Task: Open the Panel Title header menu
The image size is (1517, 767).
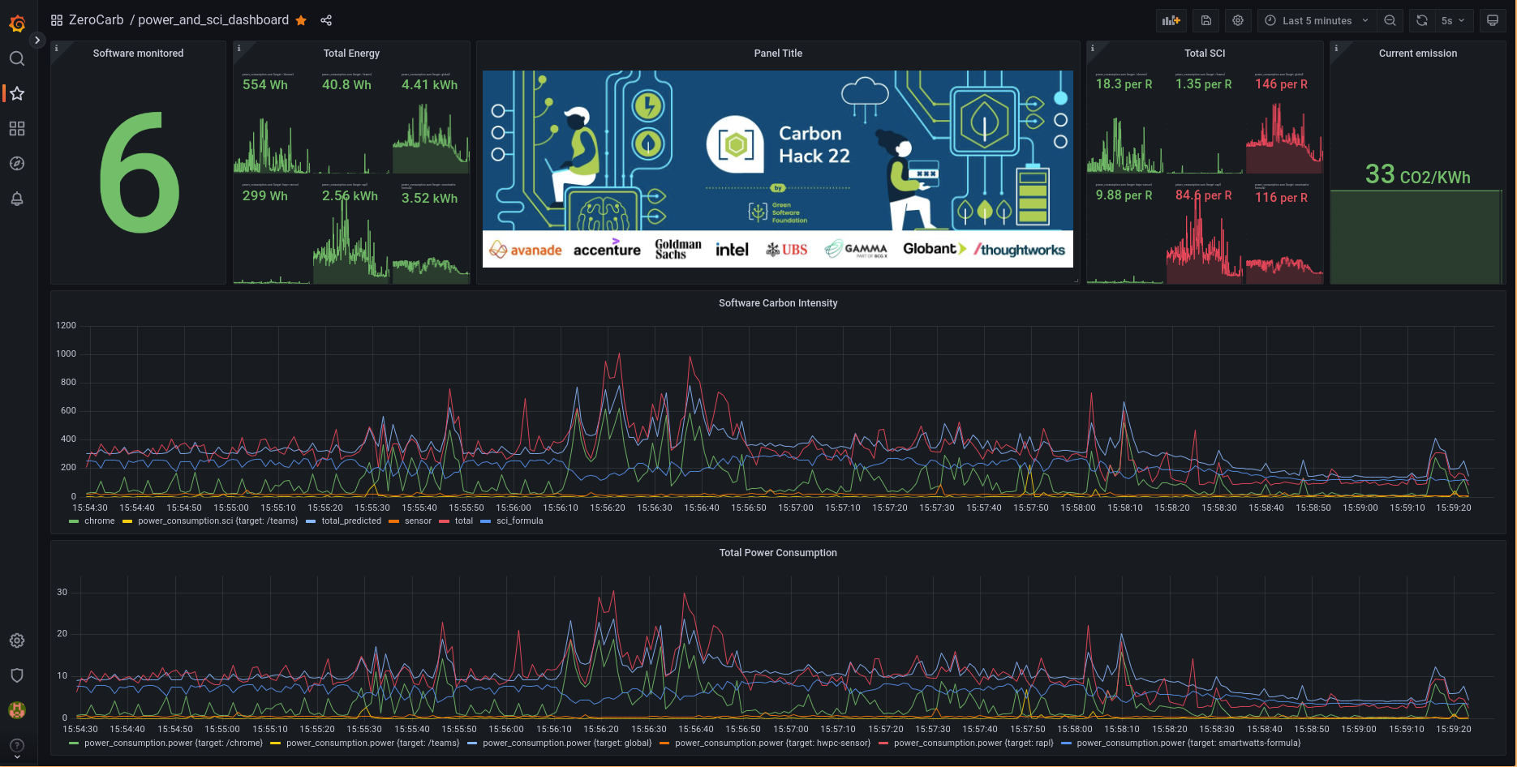Action: pyautogui.click(x=778, y=54)
